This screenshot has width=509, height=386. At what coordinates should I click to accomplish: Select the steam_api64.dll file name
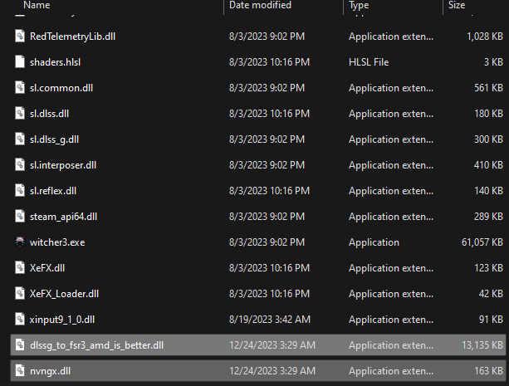(x=63, y=217)
